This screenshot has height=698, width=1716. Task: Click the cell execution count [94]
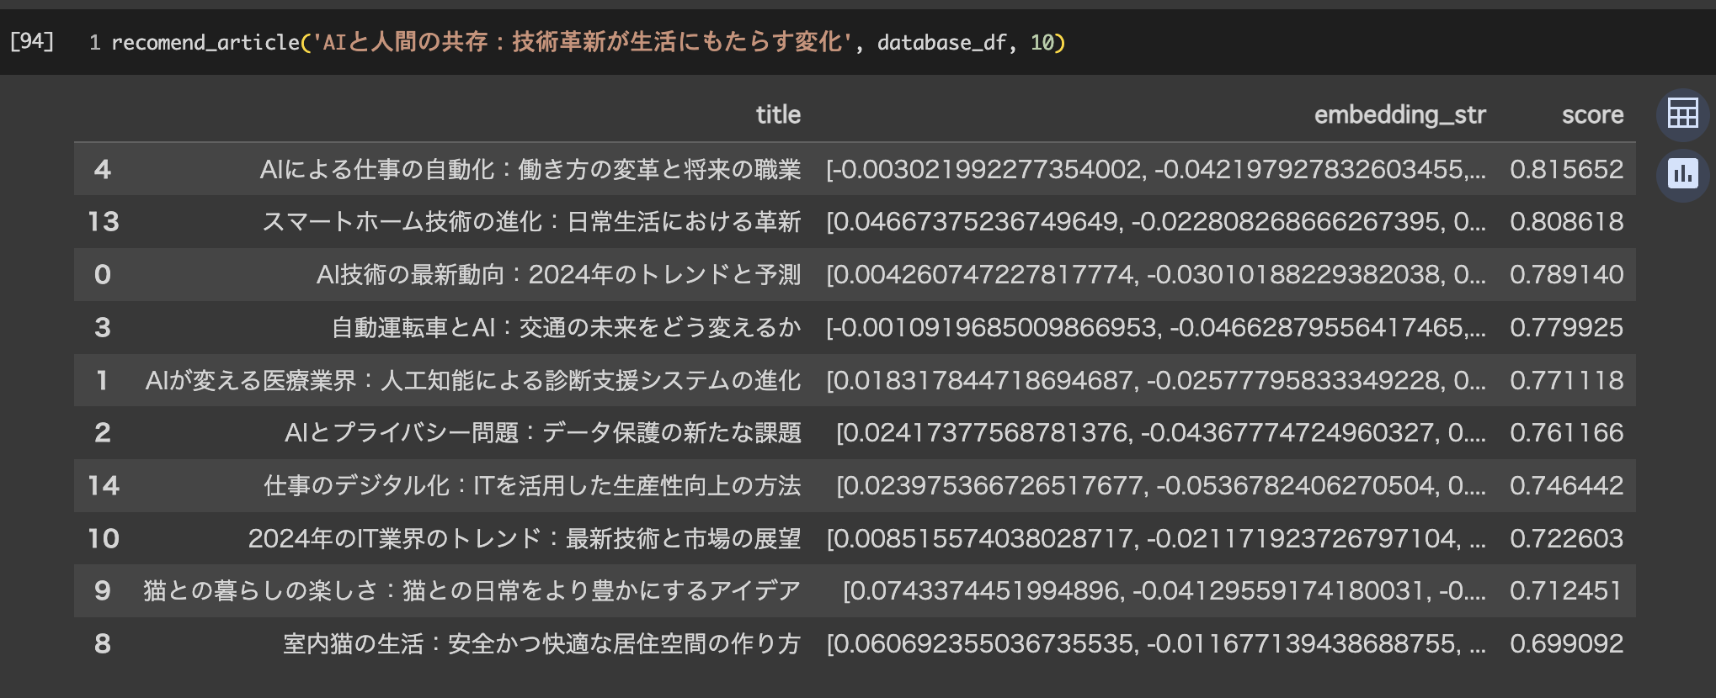pyautogui.click(x=32, y=41)
